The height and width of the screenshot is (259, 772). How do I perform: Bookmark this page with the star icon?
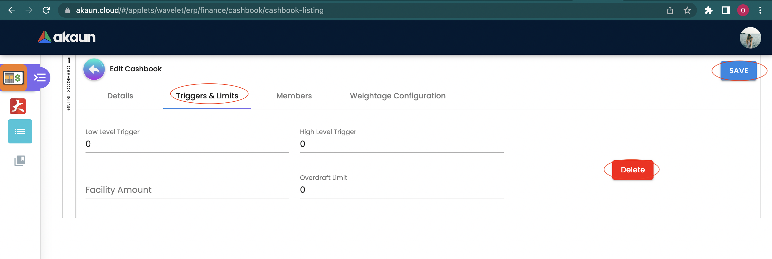687,10
